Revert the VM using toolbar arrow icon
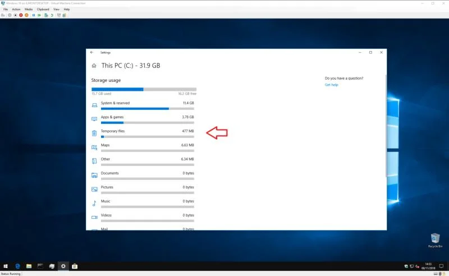This screenshot has width=449, height=276. point(52,15)
